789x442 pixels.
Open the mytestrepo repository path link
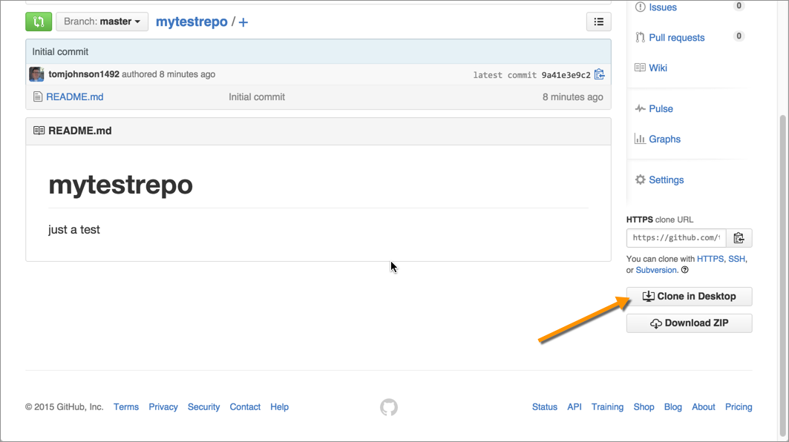click(x=191, y=22)
